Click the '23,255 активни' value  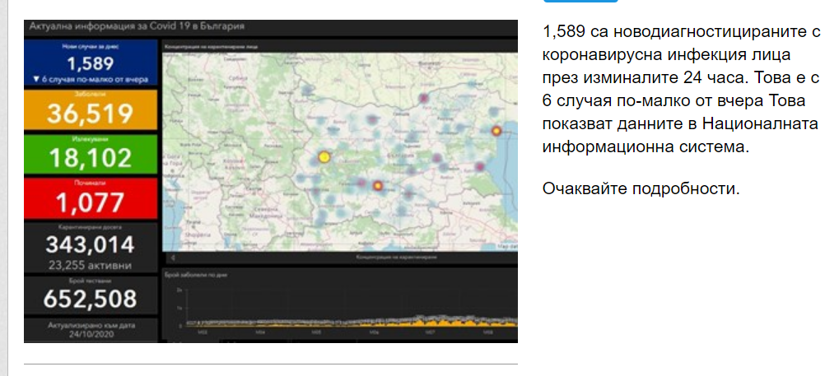click(90, 265)
